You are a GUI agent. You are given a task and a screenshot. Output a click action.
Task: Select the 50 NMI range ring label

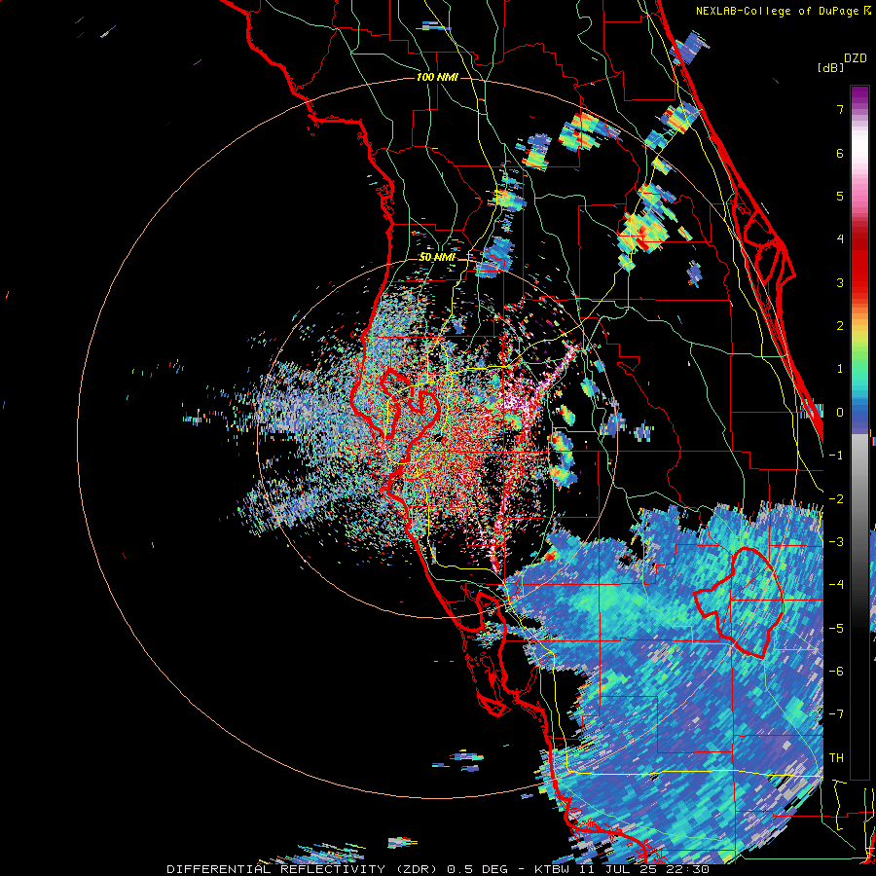click(437, 257)
